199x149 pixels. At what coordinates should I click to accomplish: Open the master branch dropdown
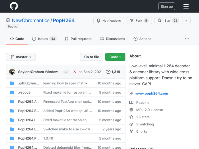point(21,57)
